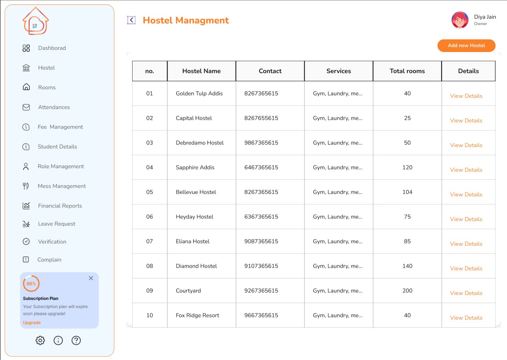Click Diya Jain's profile avatar
The image size is (507, 360).
pos(460,20)
